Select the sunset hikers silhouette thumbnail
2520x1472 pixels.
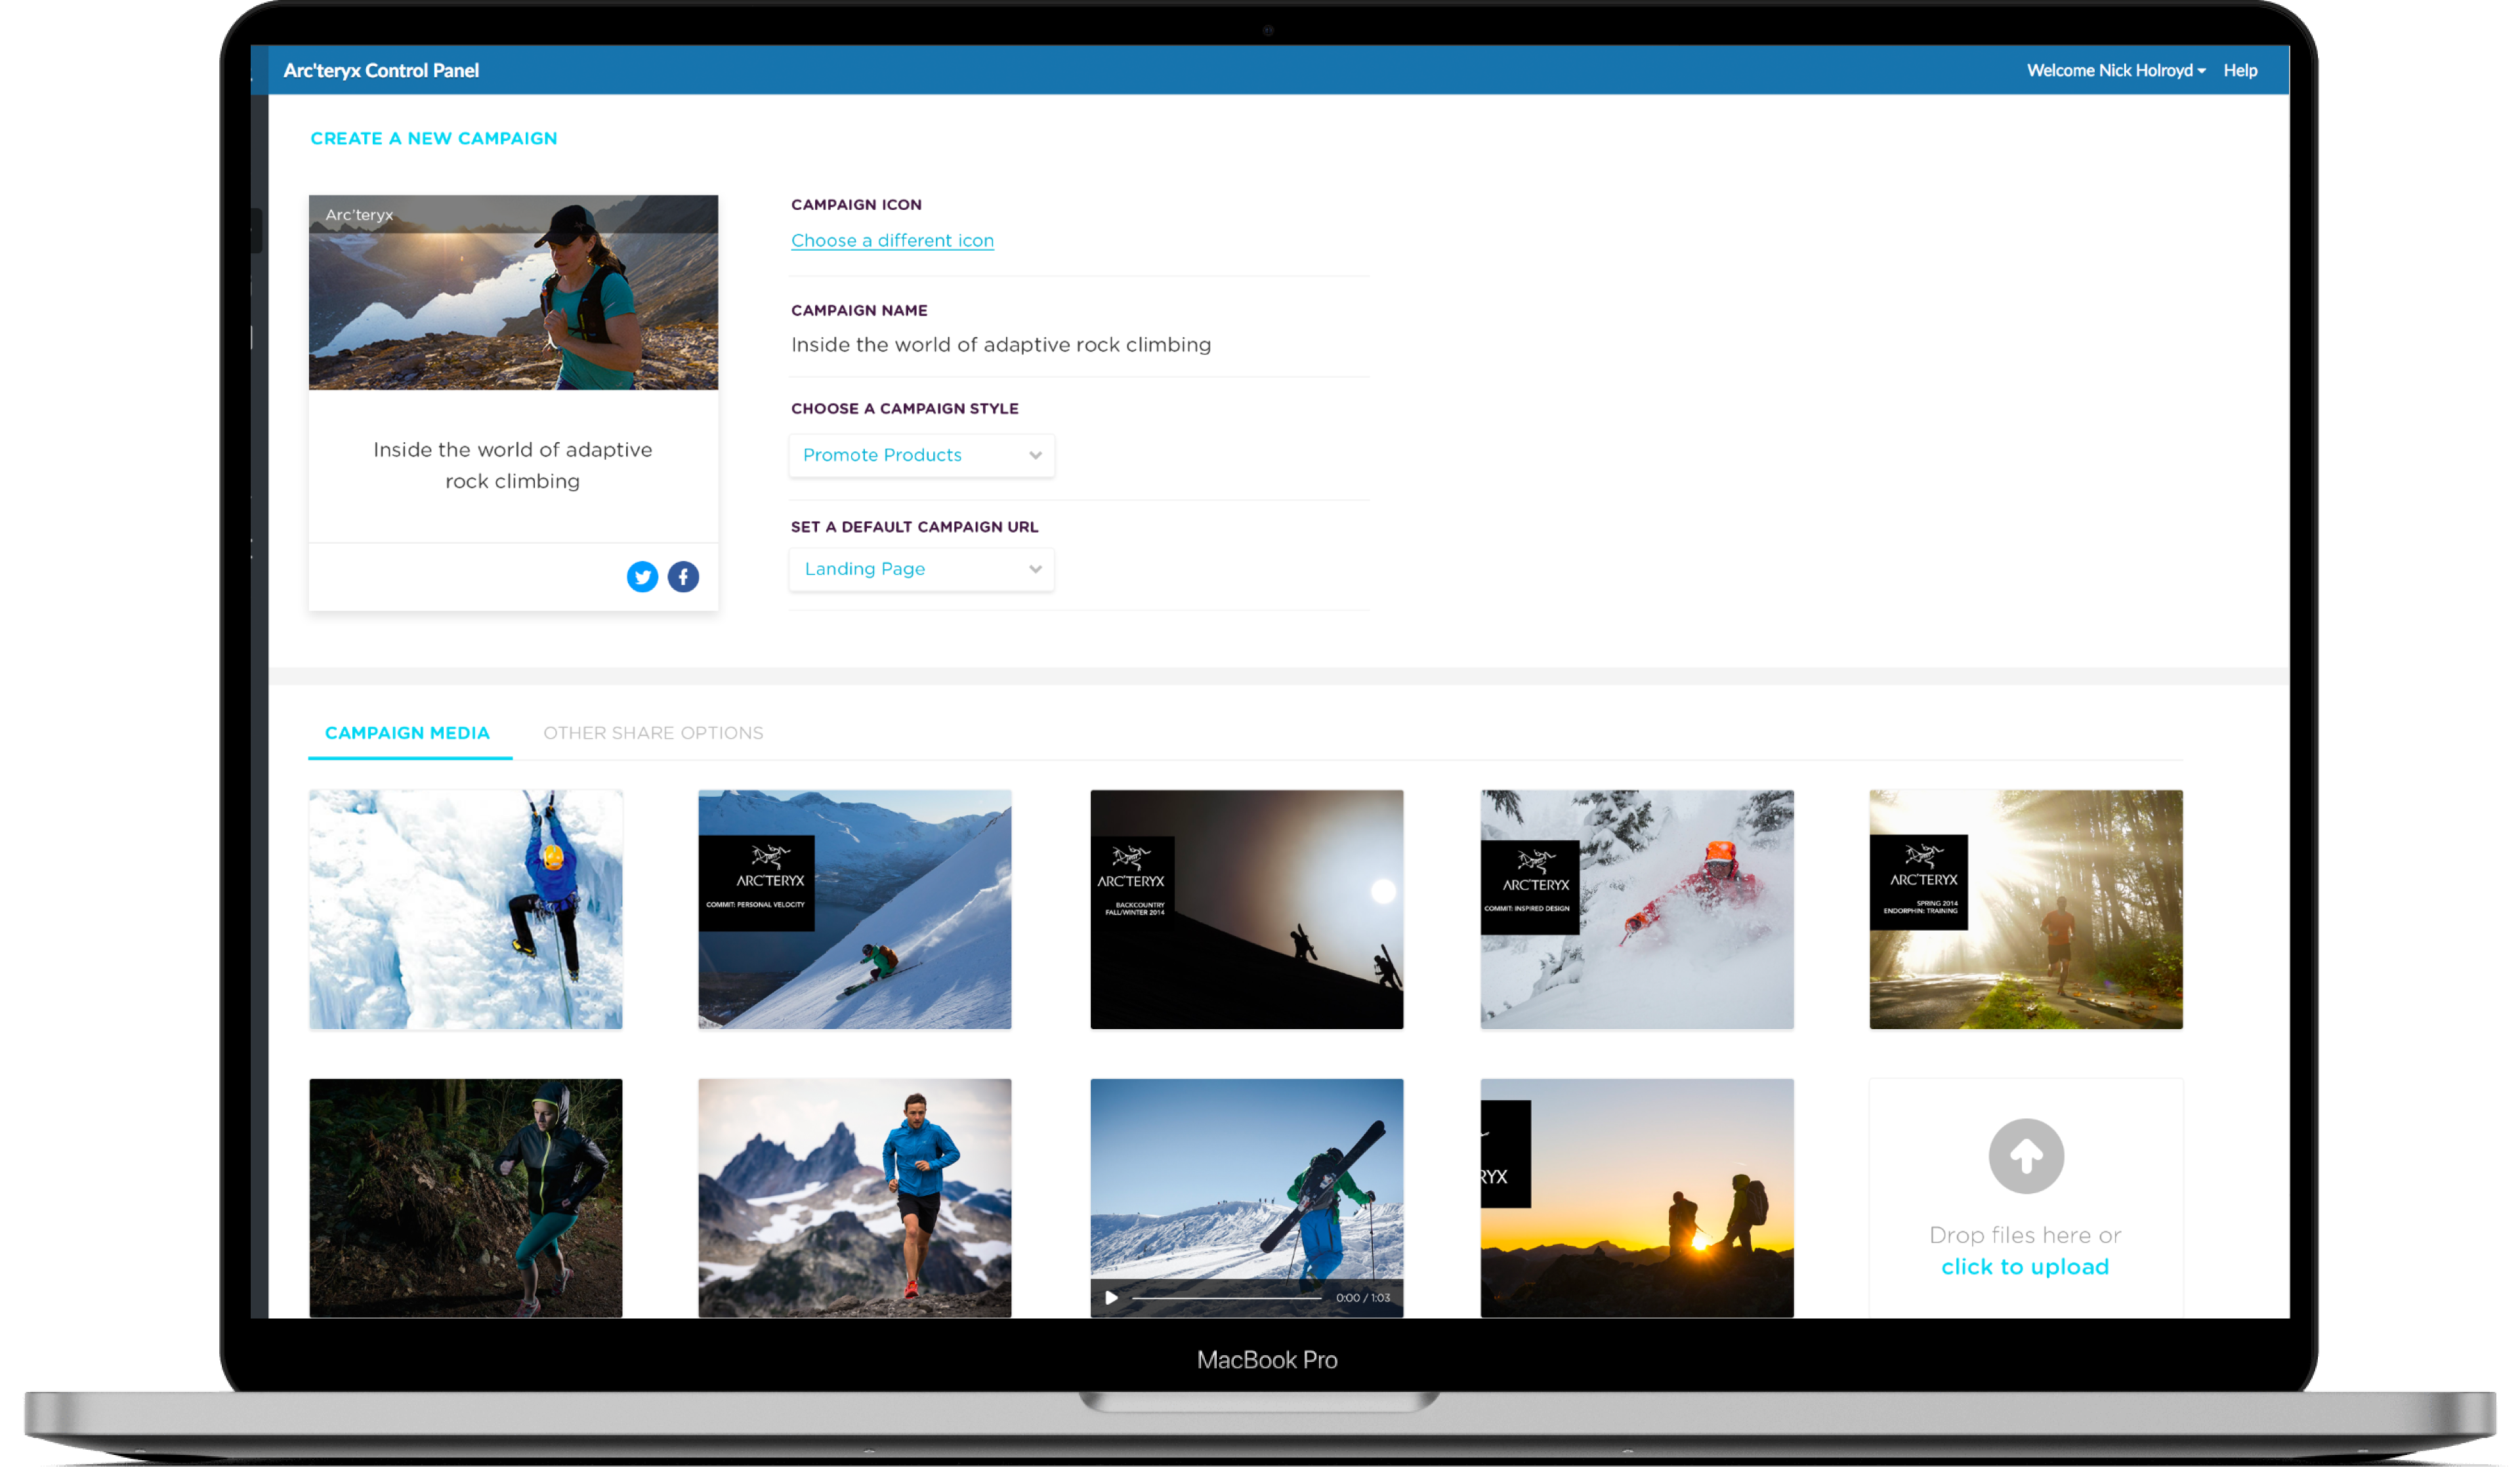click(1636, 1197)
